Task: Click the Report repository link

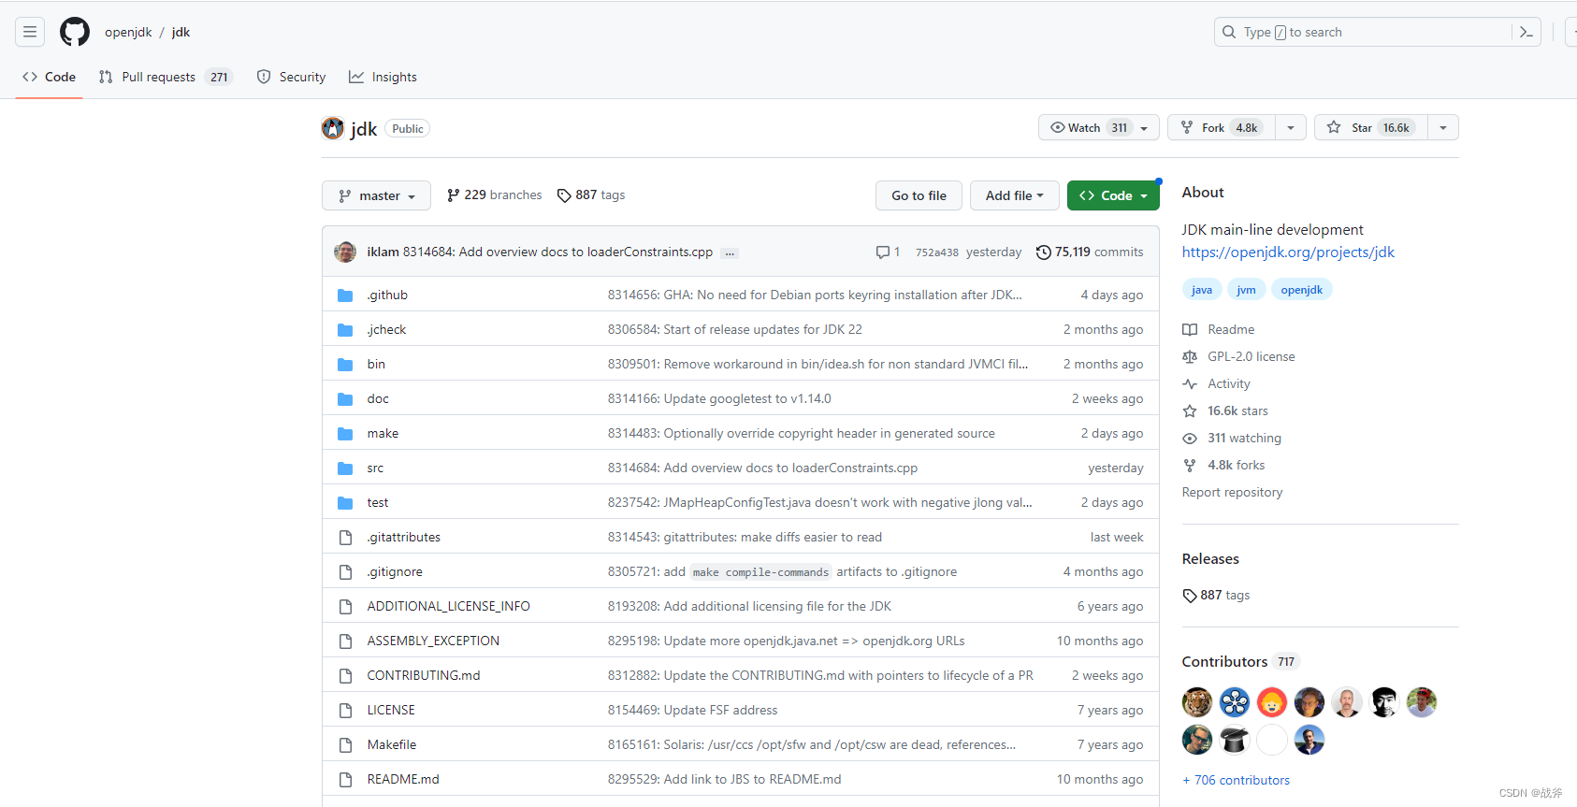Action: (x=1232, y=492)
